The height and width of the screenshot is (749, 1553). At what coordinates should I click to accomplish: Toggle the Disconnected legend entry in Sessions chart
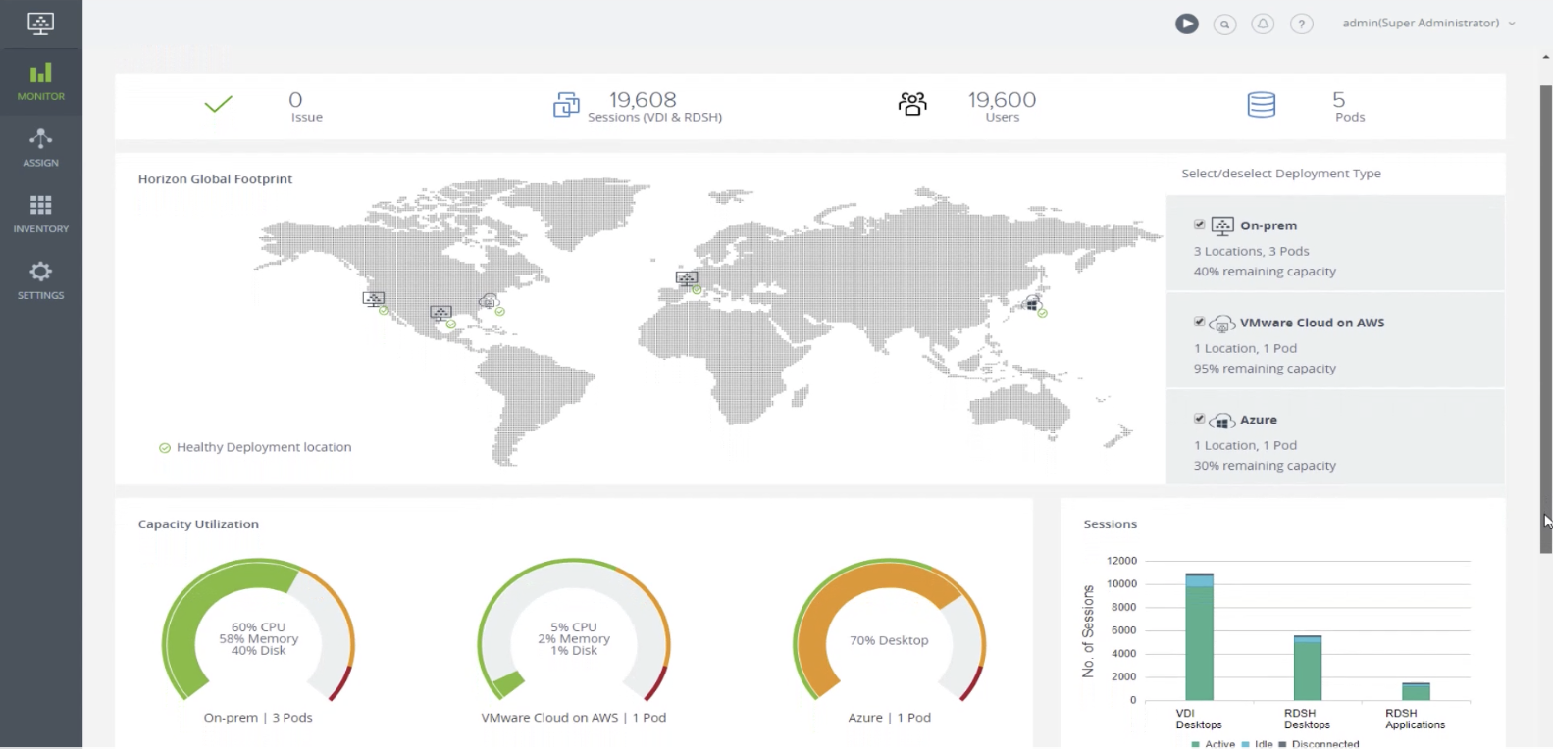pos(1319,744)
